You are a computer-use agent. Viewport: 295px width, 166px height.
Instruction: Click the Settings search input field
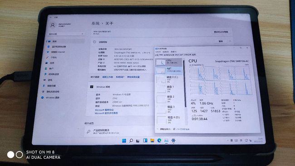(x=66, y=34)
